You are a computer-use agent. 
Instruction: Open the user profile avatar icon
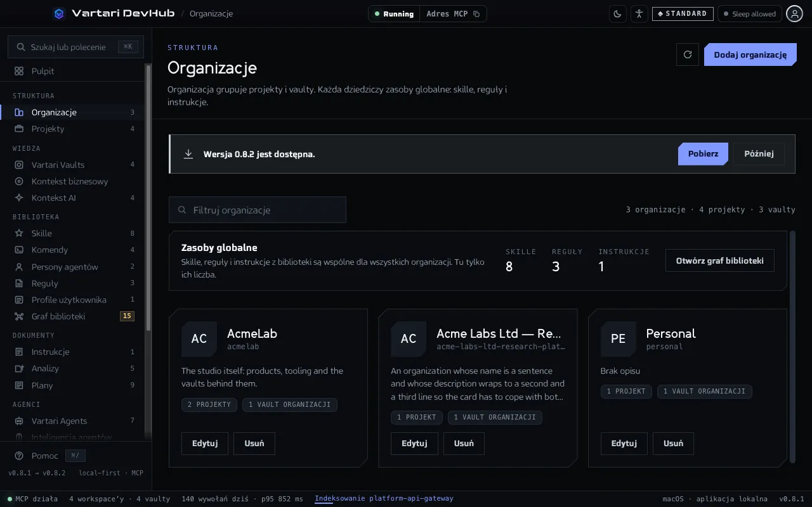point(795,14)
